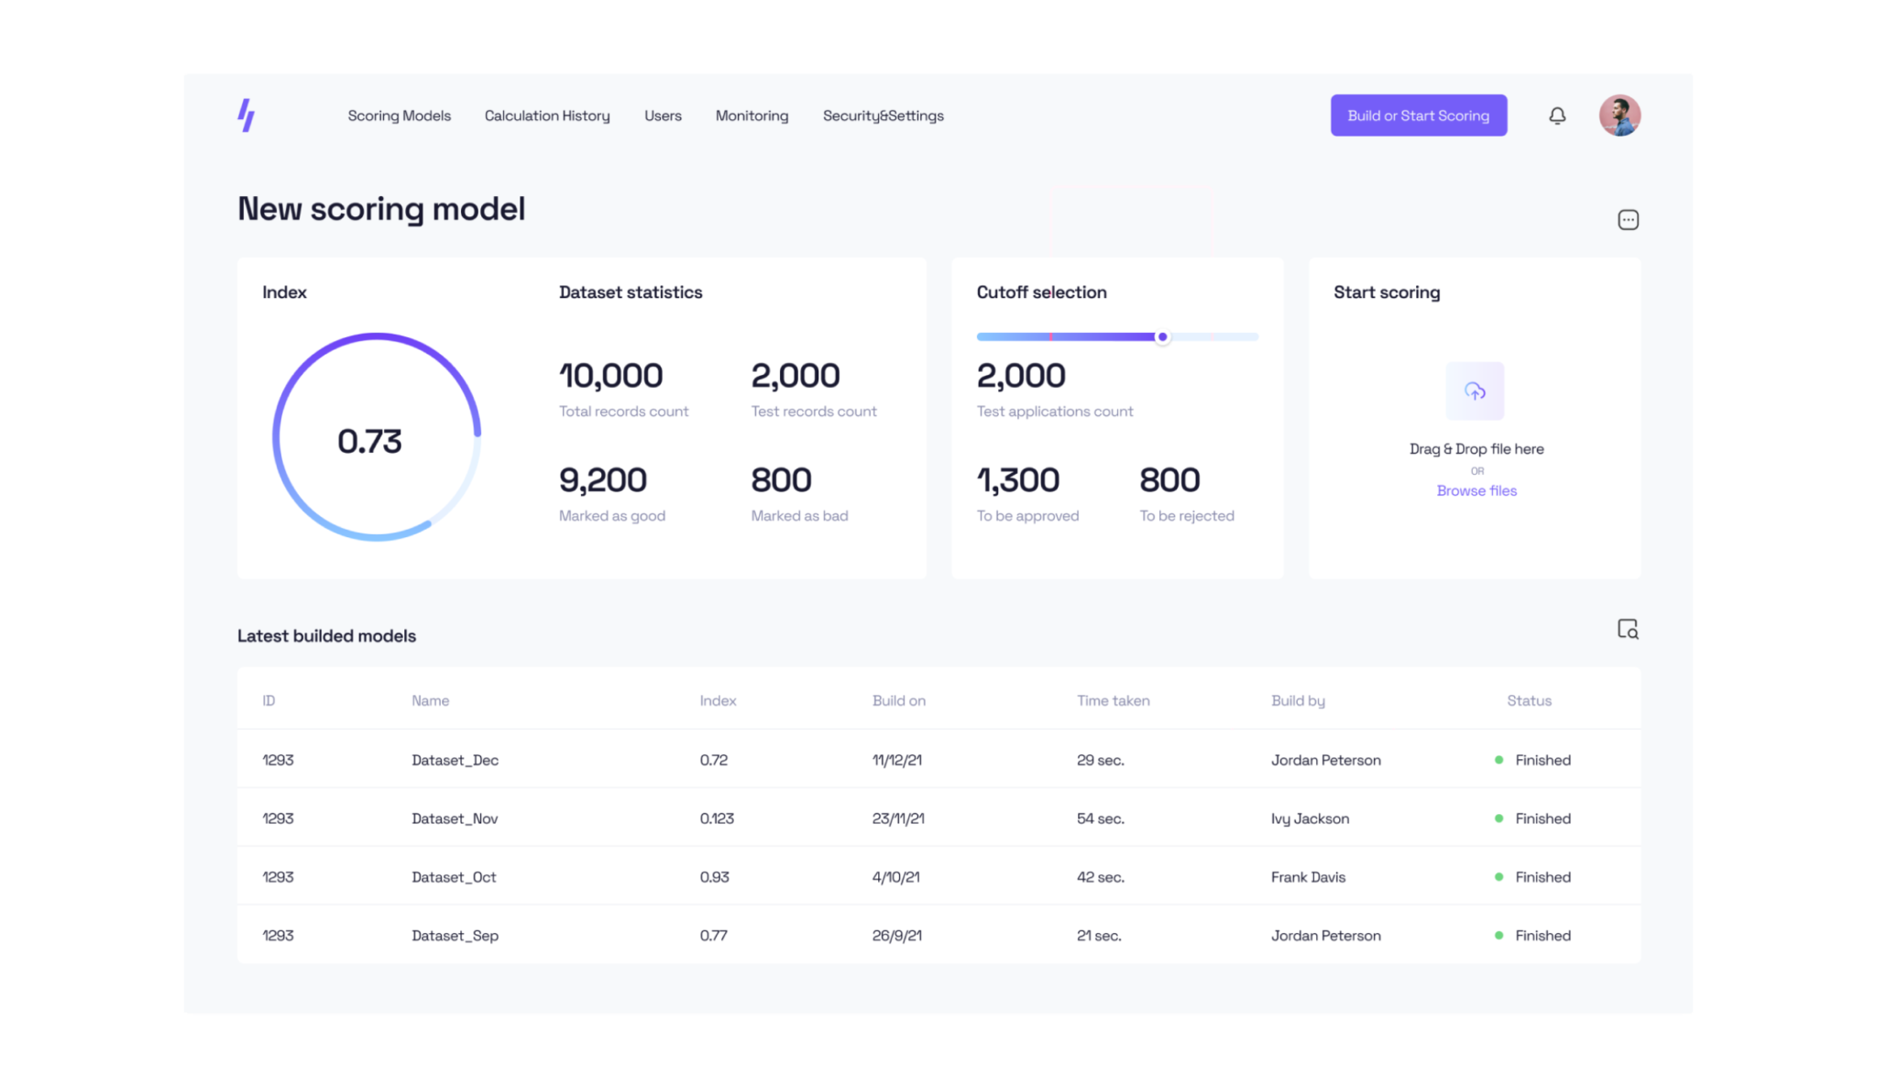Click the Latest builded models heading
Viewport: 1877px width, 1088px height.
326,636
